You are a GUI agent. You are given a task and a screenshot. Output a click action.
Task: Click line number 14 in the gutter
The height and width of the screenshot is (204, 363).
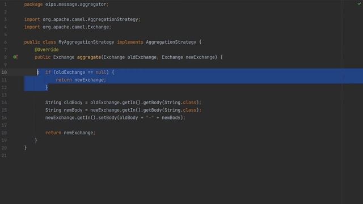[4, 103]
